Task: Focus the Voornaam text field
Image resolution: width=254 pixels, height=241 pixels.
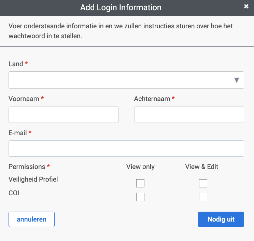Action: coord(63,115)
